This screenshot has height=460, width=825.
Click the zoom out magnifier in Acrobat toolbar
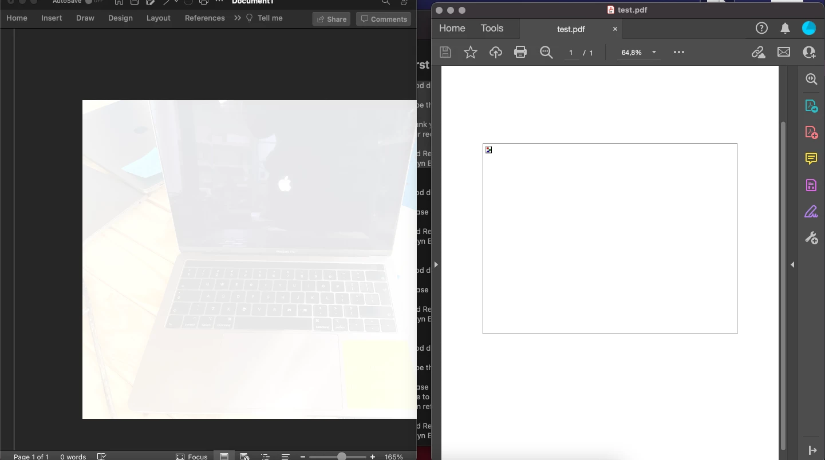pyautogui.click(x=546, y=53)
